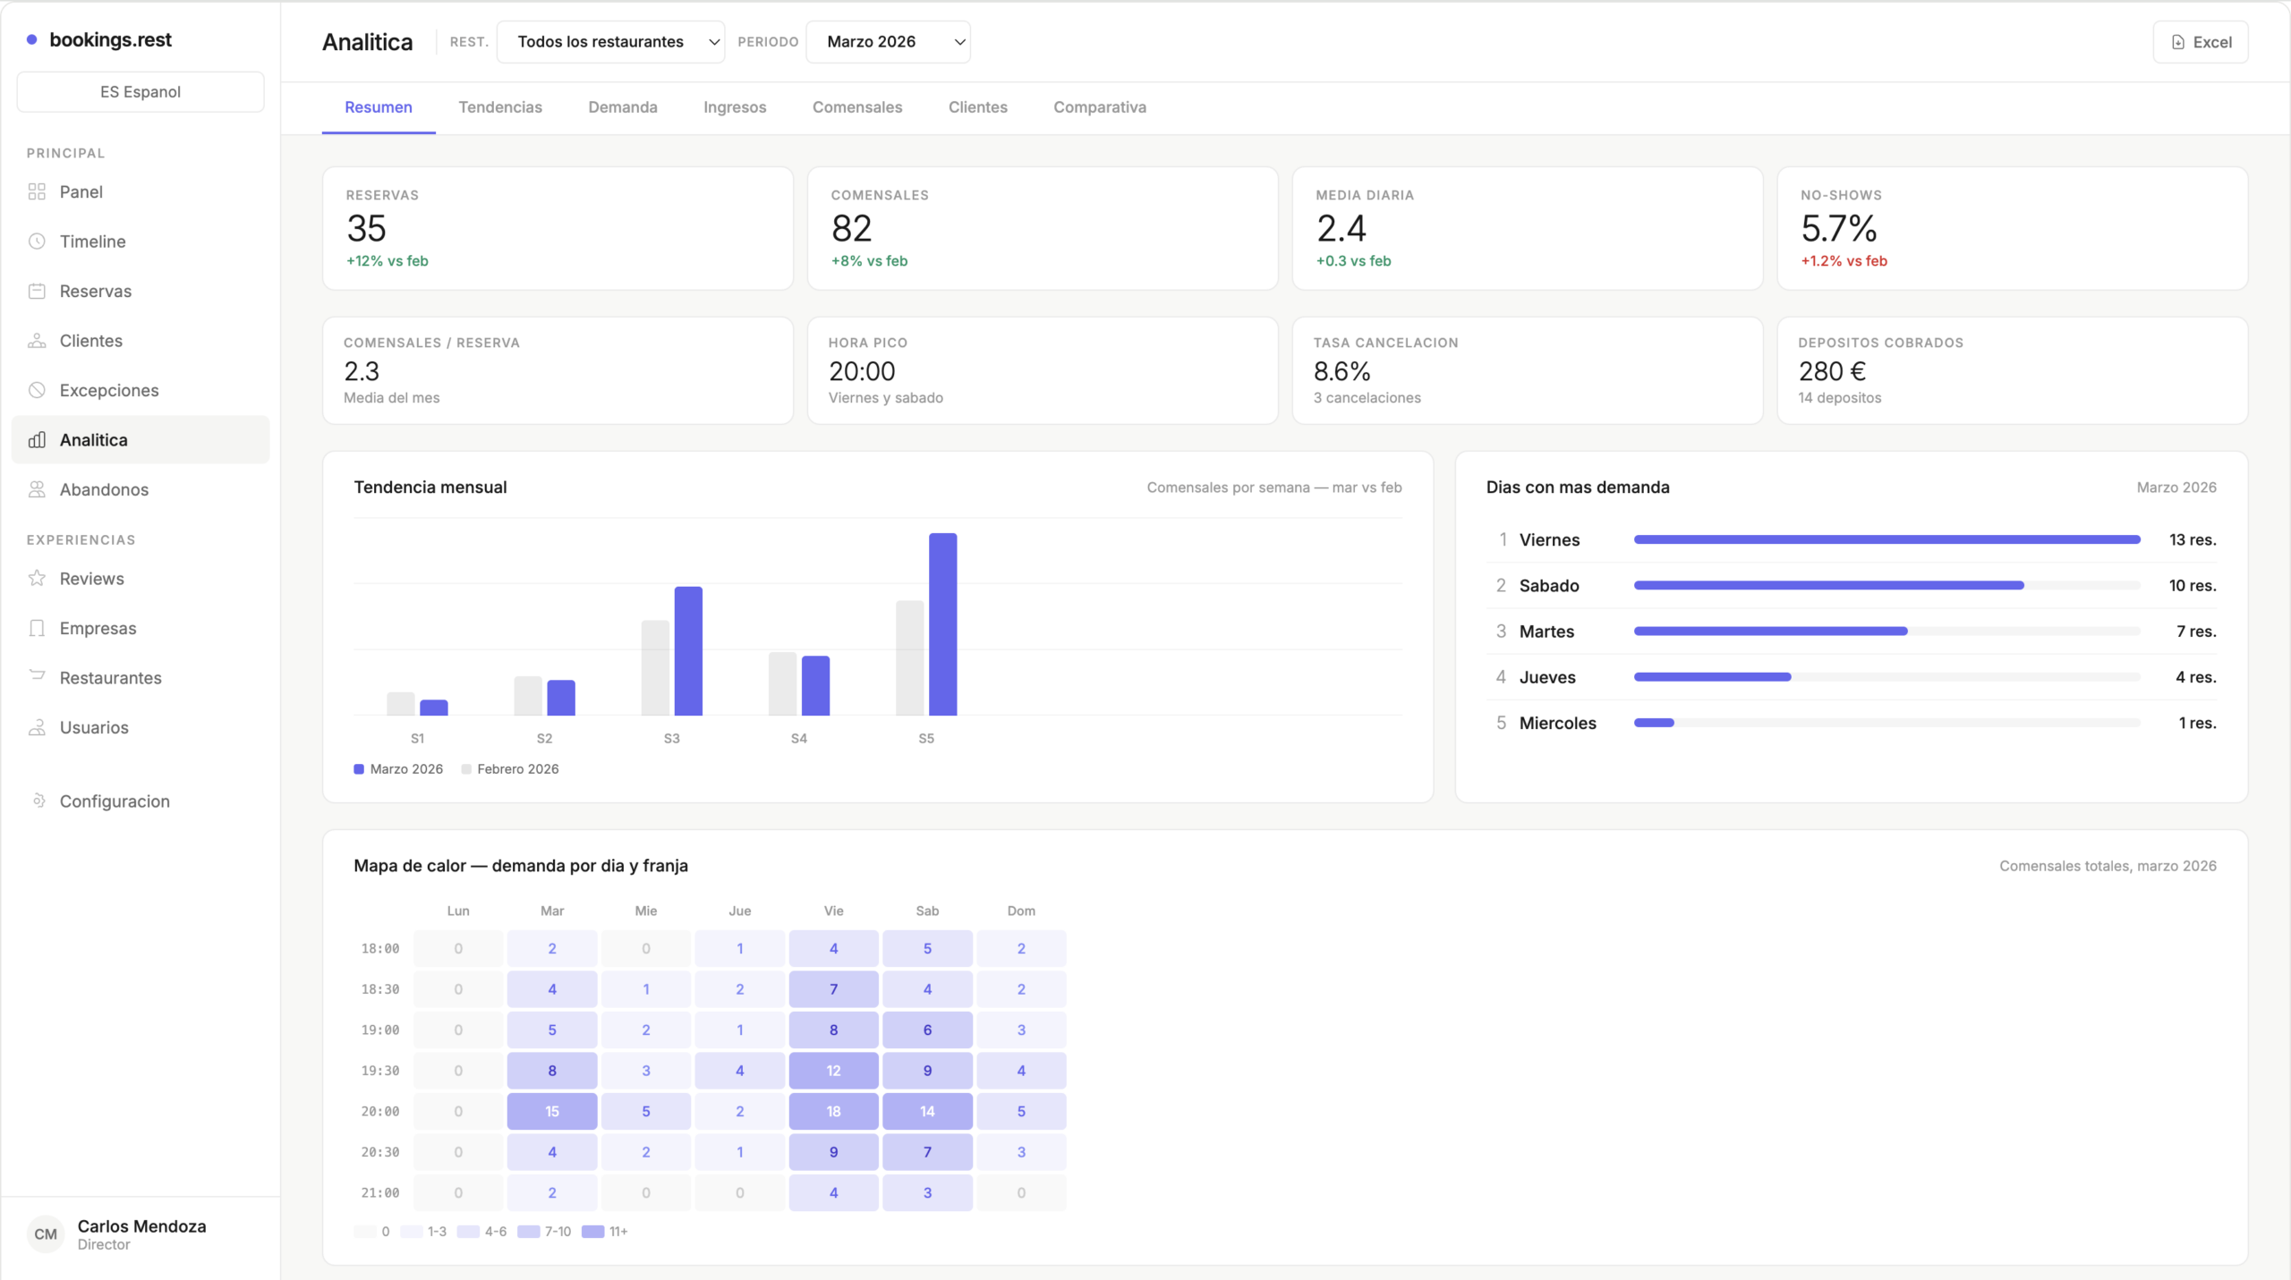Click the Martes 20:00 heatmap cell 15
Screen dimensions: 2291x1280
(552, 1111)
